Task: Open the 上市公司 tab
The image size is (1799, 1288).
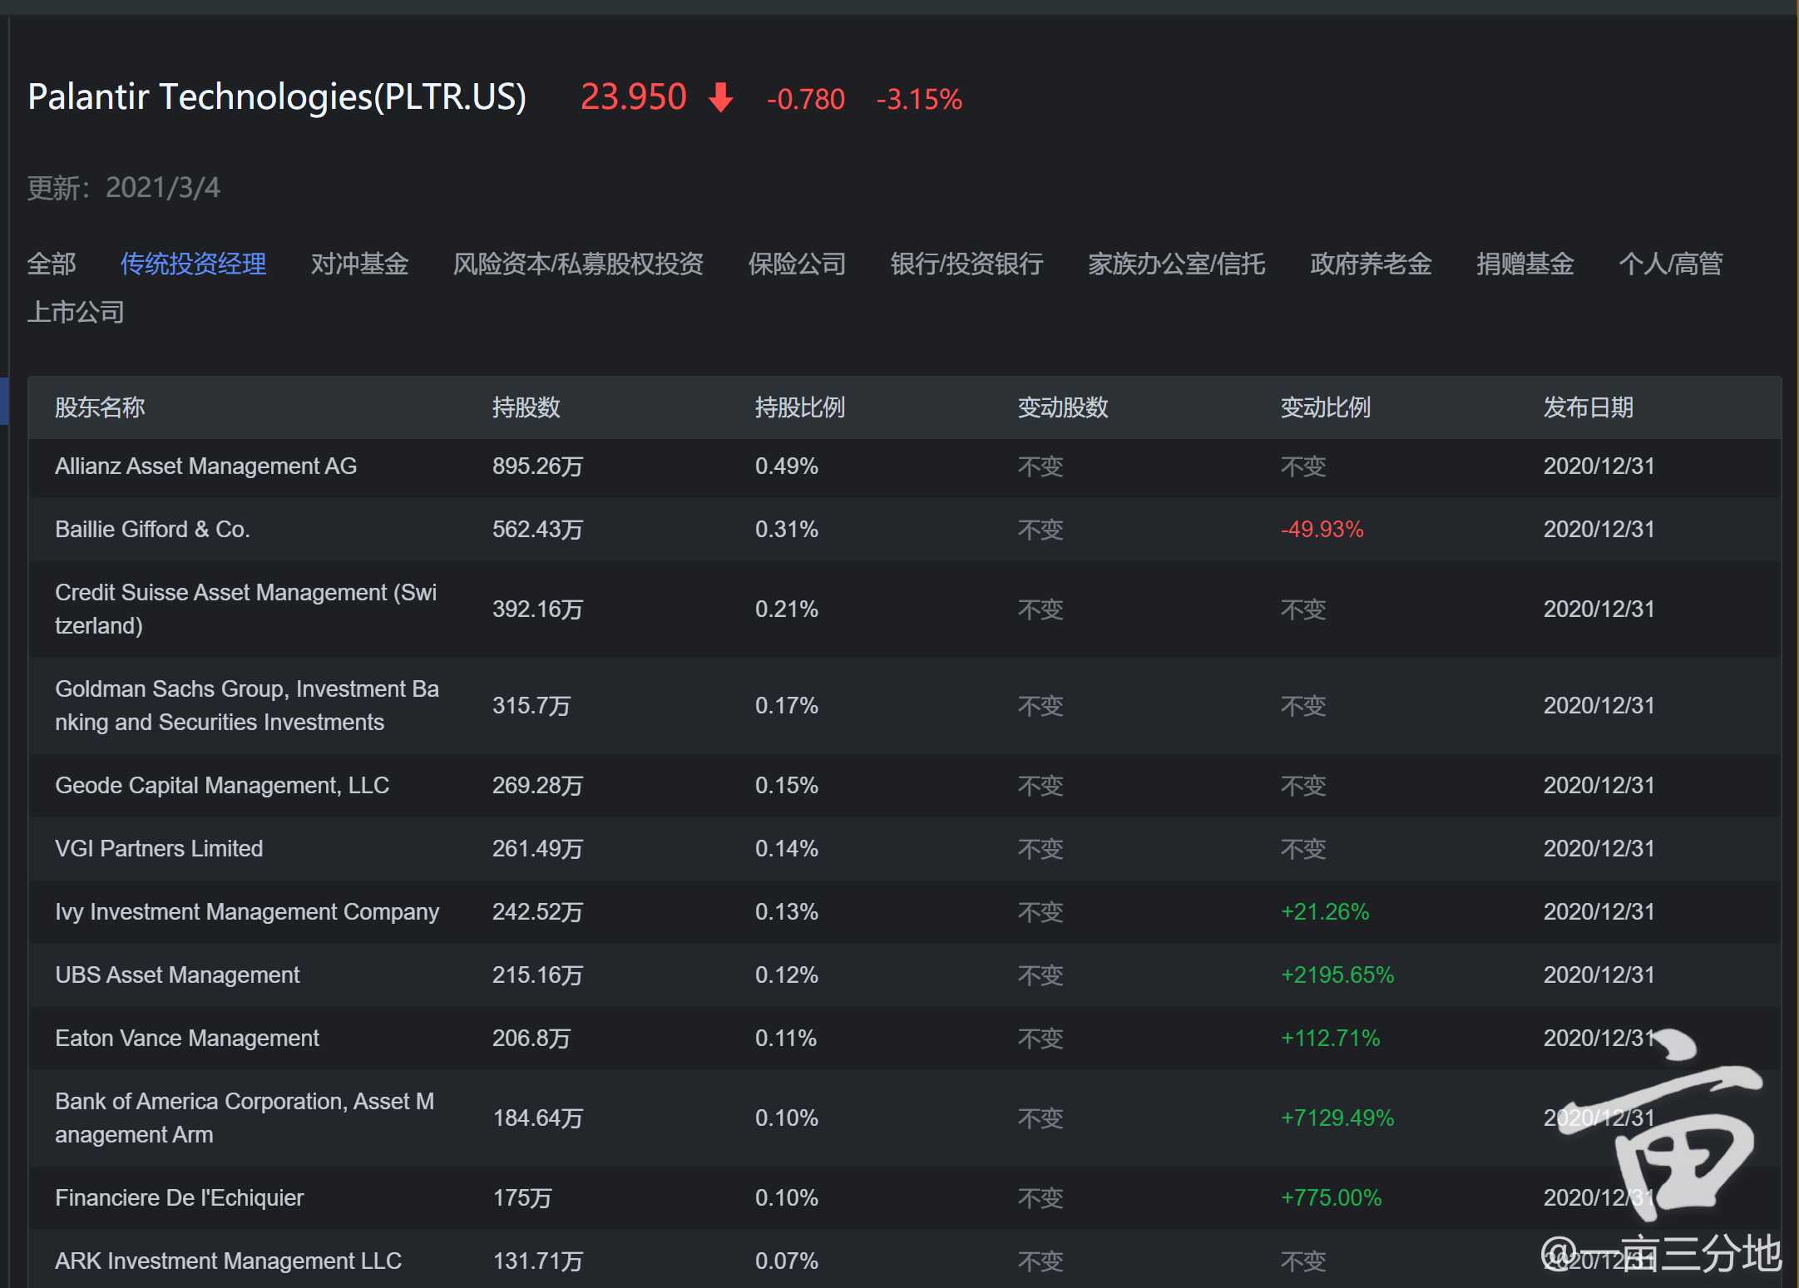Action: [x=76, y=312]
